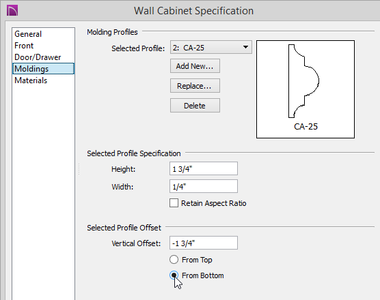Open the Door/Drawer panel
Image resolution: width=380 pixels, height=300 pixels.
(38, 57)
